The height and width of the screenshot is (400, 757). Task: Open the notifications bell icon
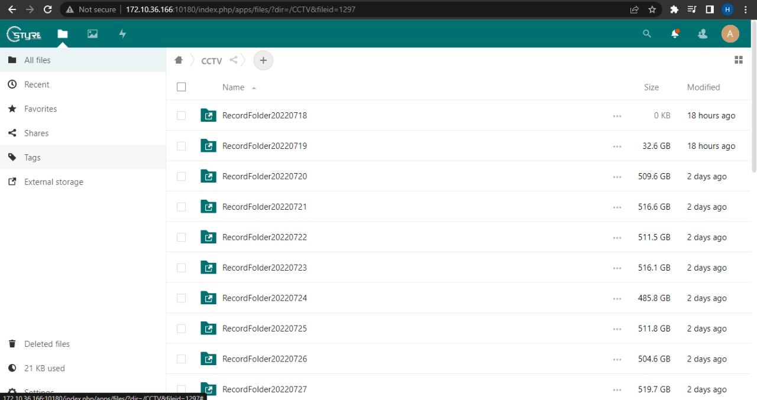click(x=675, y=34)
